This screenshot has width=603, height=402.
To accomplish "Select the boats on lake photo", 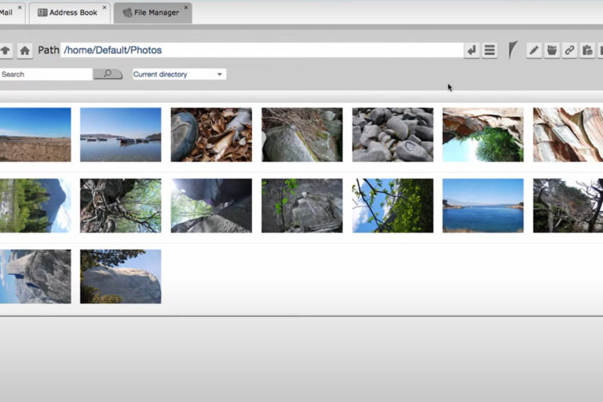I will click(x=120, y=134).
